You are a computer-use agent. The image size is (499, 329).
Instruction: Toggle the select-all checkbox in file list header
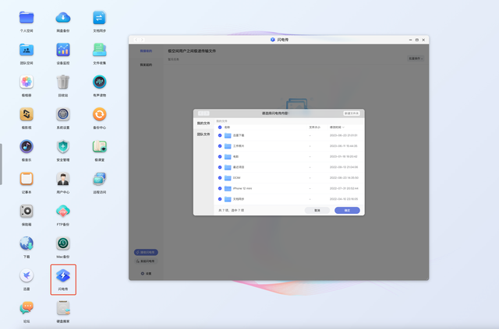pyautogui.click(x=220, y=128)
